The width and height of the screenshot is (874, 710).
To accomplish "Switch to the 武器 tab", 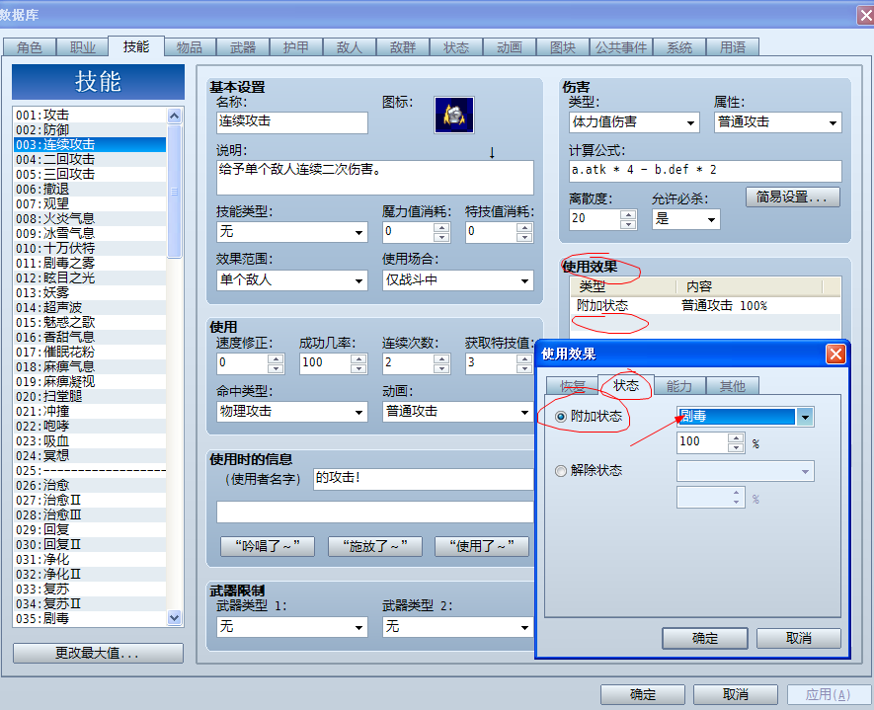I will point(243,47).
